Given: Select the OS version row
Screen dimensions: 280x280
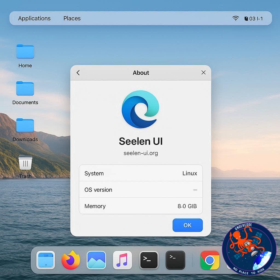Looking at the screenshot, I should coord(141,190).
